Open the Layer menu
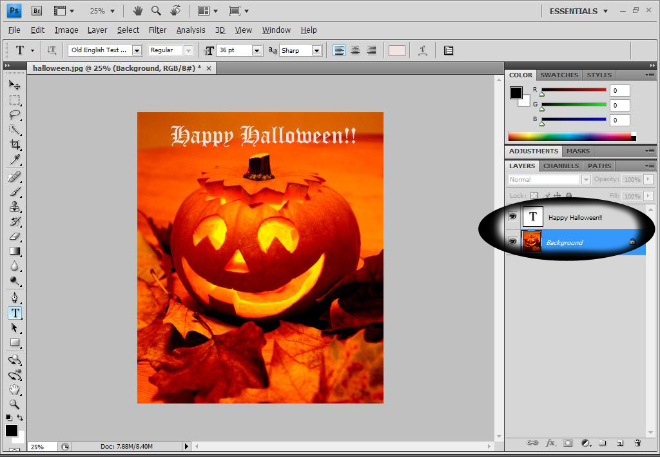 (97, 30)
